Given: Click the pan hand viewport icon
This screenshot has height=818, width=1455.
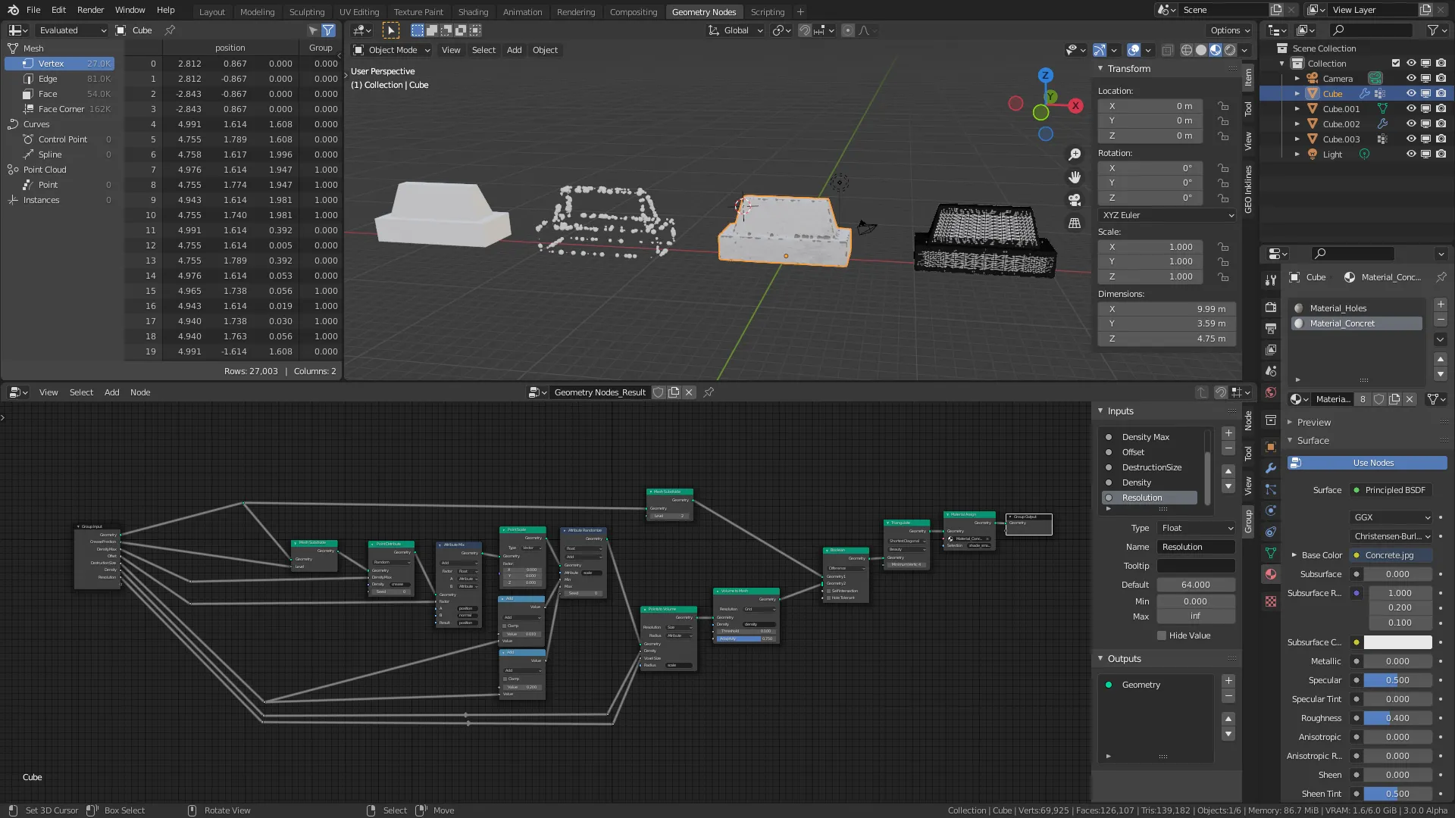Looking at the screenshot, I should (x=1075, y=177).
